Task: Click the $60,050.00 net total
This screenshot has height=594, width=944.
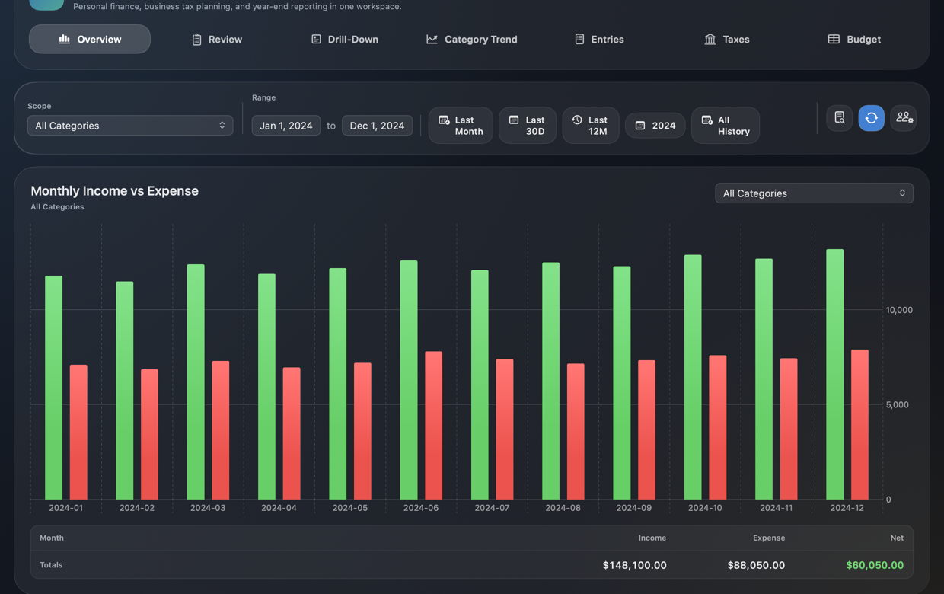Action: (x=875, y=565)
